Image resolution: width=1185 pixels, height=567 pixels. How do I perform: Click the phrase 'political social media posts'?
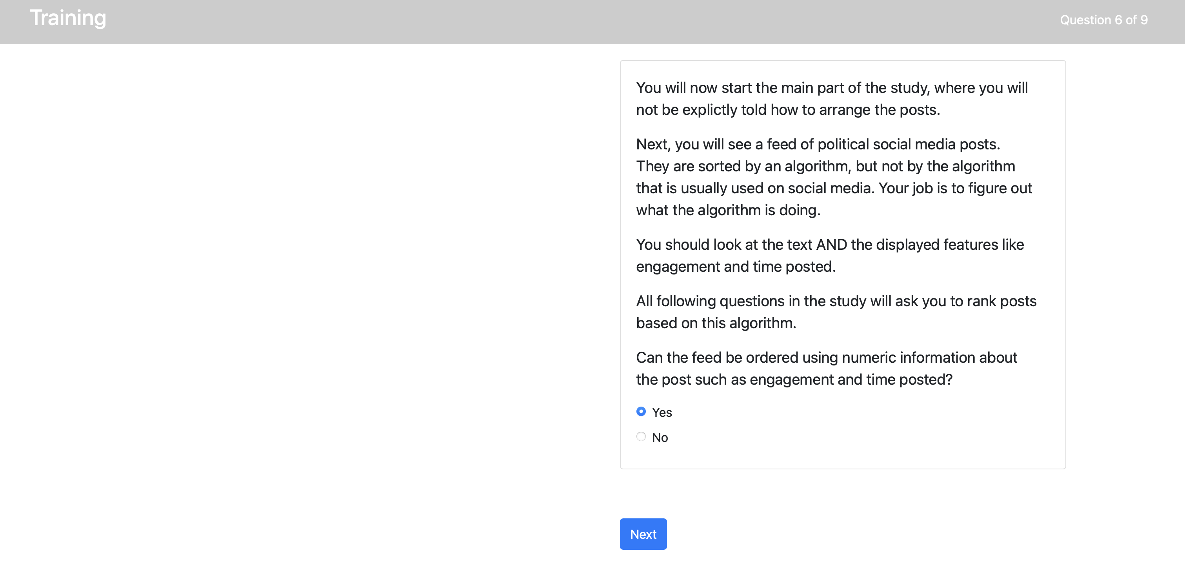coord(908,144)
